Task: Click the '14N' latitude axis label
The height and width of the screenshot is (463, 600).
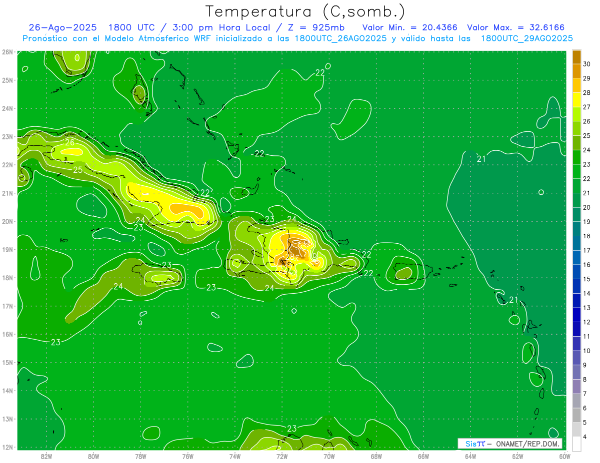Action: 7,391
